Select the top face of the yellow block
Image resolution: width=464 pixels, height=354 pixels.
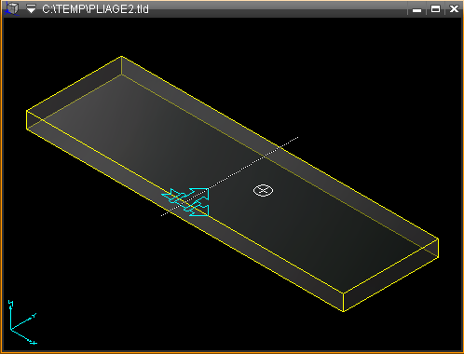point(232,174)
